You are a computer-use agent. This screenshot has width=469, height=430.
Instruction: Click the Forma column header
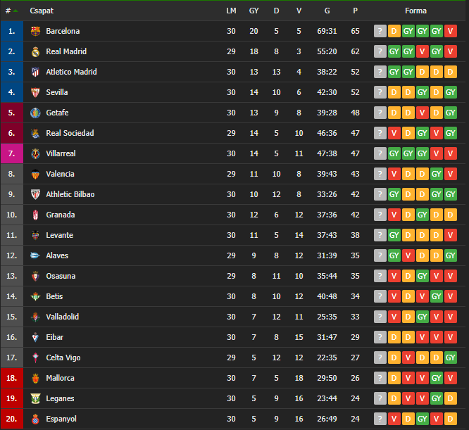415,11
